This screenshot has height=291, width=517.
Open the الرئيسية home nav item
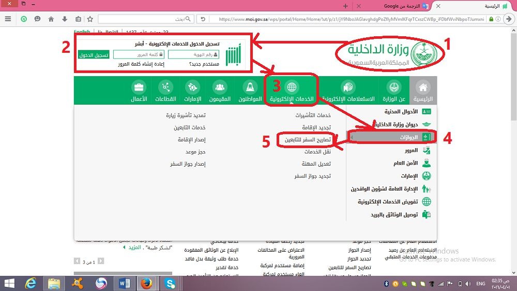pos(423,91)
